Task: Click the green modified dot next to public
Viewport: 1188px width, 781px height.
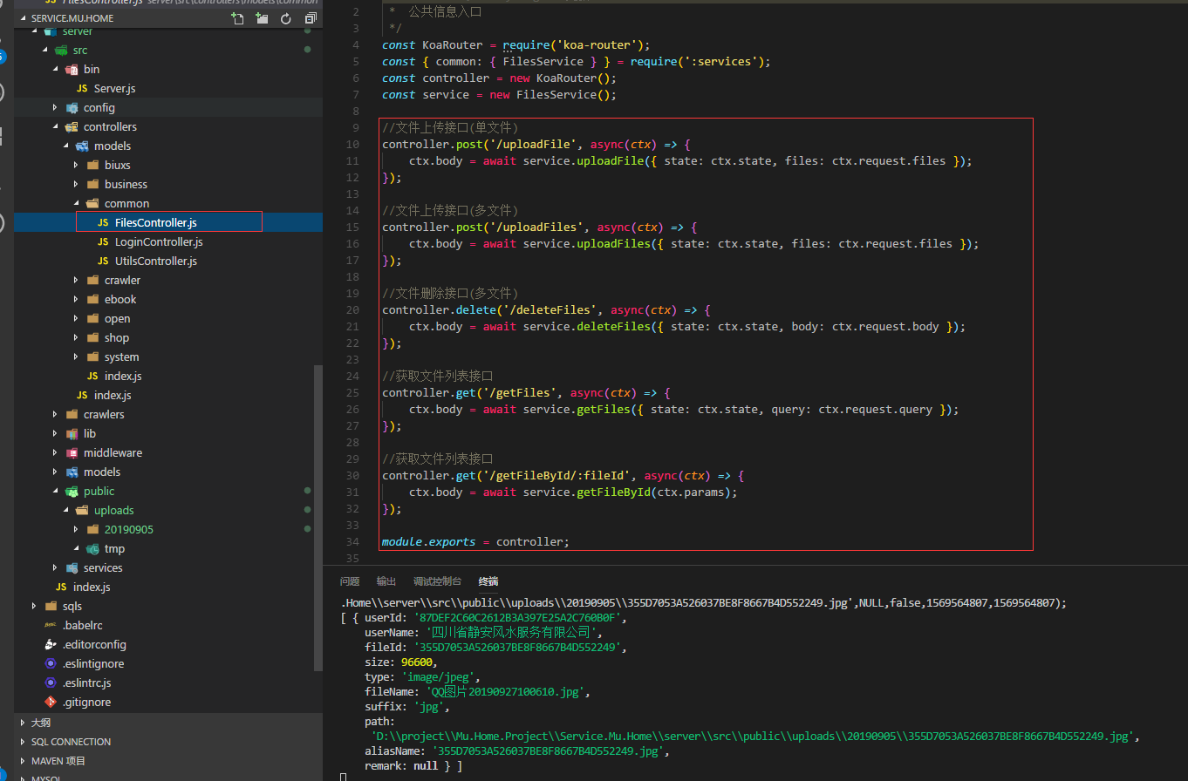Action: (x=306, y=491)
